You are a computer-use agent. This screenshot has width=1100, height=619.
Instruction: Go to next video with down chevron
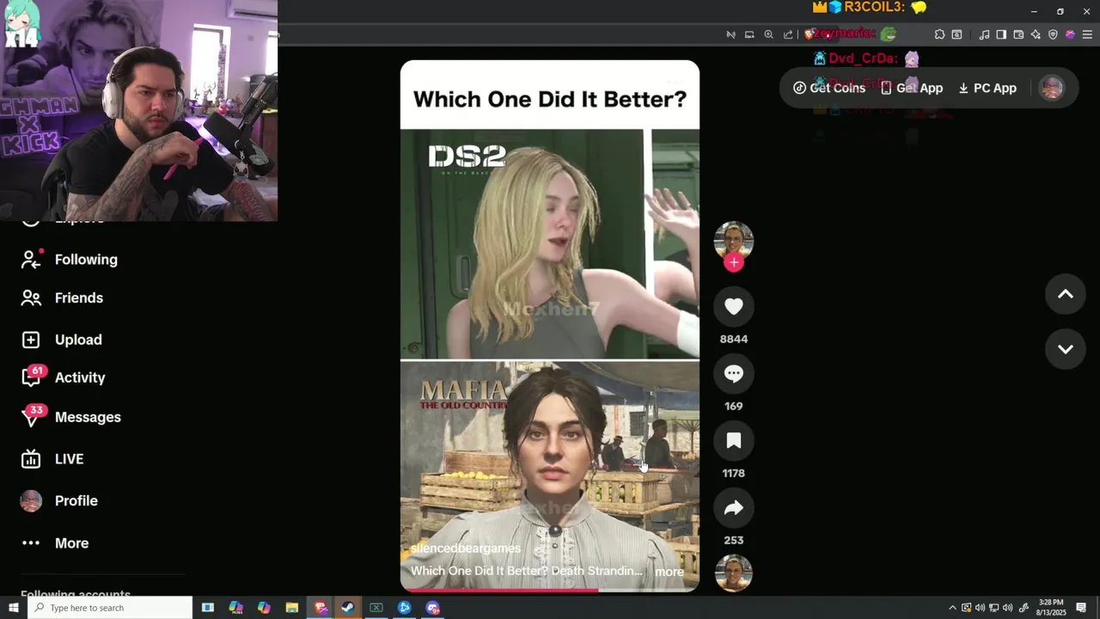pos(1065,349)
